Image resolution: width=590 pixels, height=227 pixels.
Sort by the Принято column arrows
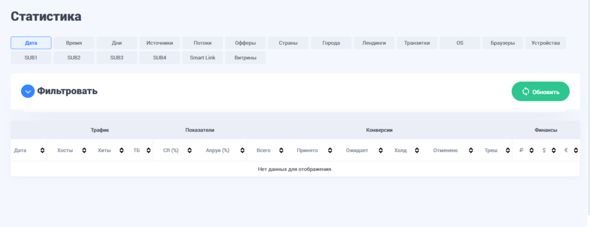coord(330,151)
